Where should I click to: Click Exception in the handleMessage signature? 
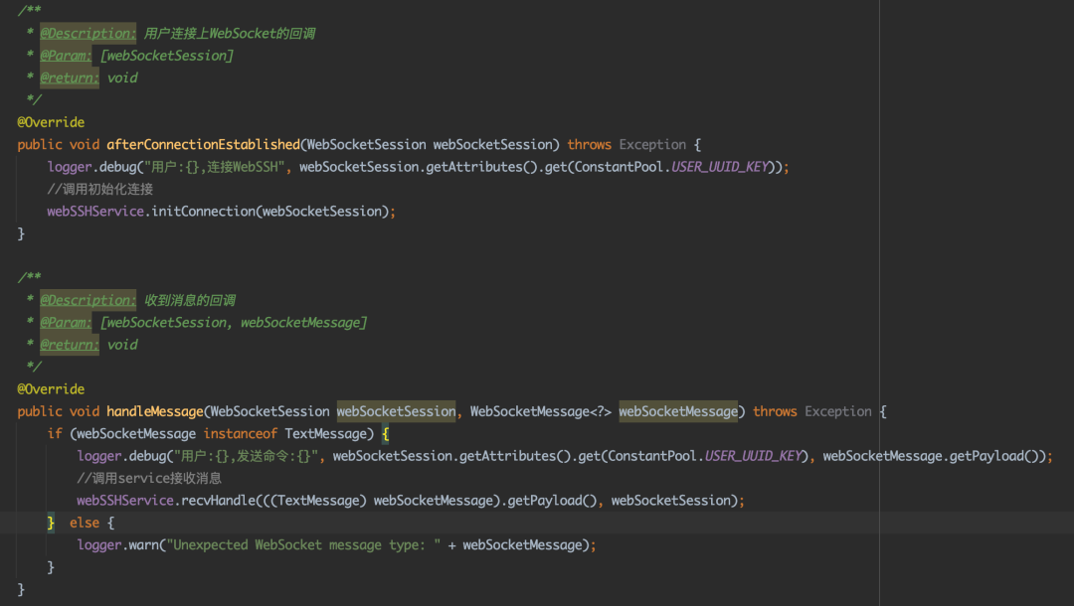(837, 411)
